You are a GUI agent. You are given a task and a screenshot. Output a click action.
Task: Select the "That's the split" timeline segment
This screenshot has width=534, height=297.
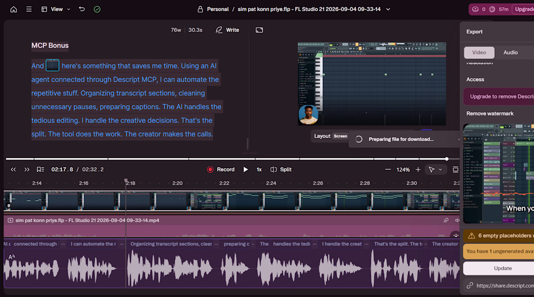398,244
